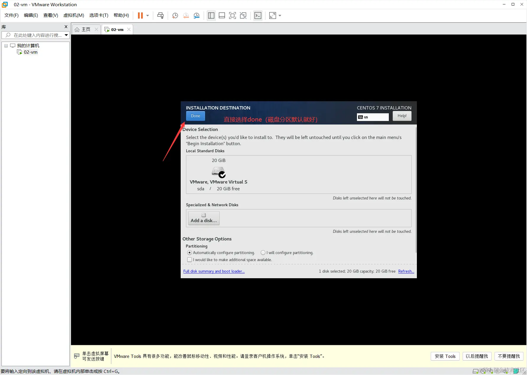527x375 pixels.
Task: Click the Refresh... link
Action: 406,271
